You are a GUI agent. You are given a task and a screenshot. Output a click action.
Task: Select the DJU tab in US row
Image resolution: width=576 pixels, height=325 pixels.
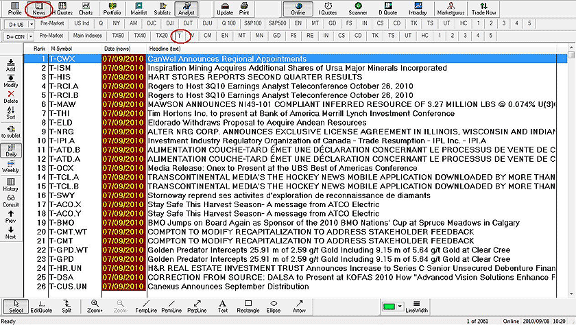point(207,23)
